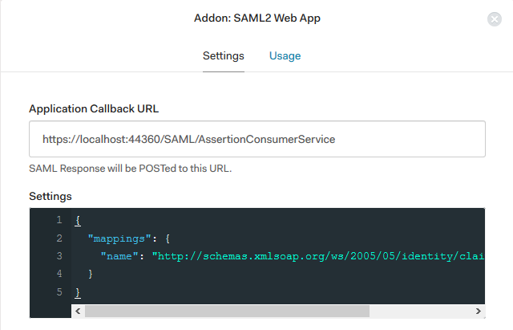The height and width of the screenshot is (330, 513).
Task: Switch to the Usage tab
Action: (x=285, y=55)
